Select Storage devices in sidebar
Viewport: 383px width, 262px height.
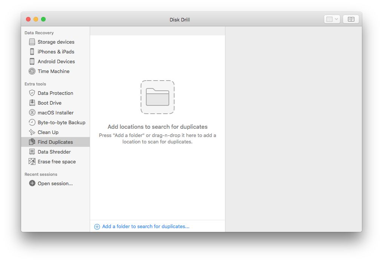(x=55, y=42)
